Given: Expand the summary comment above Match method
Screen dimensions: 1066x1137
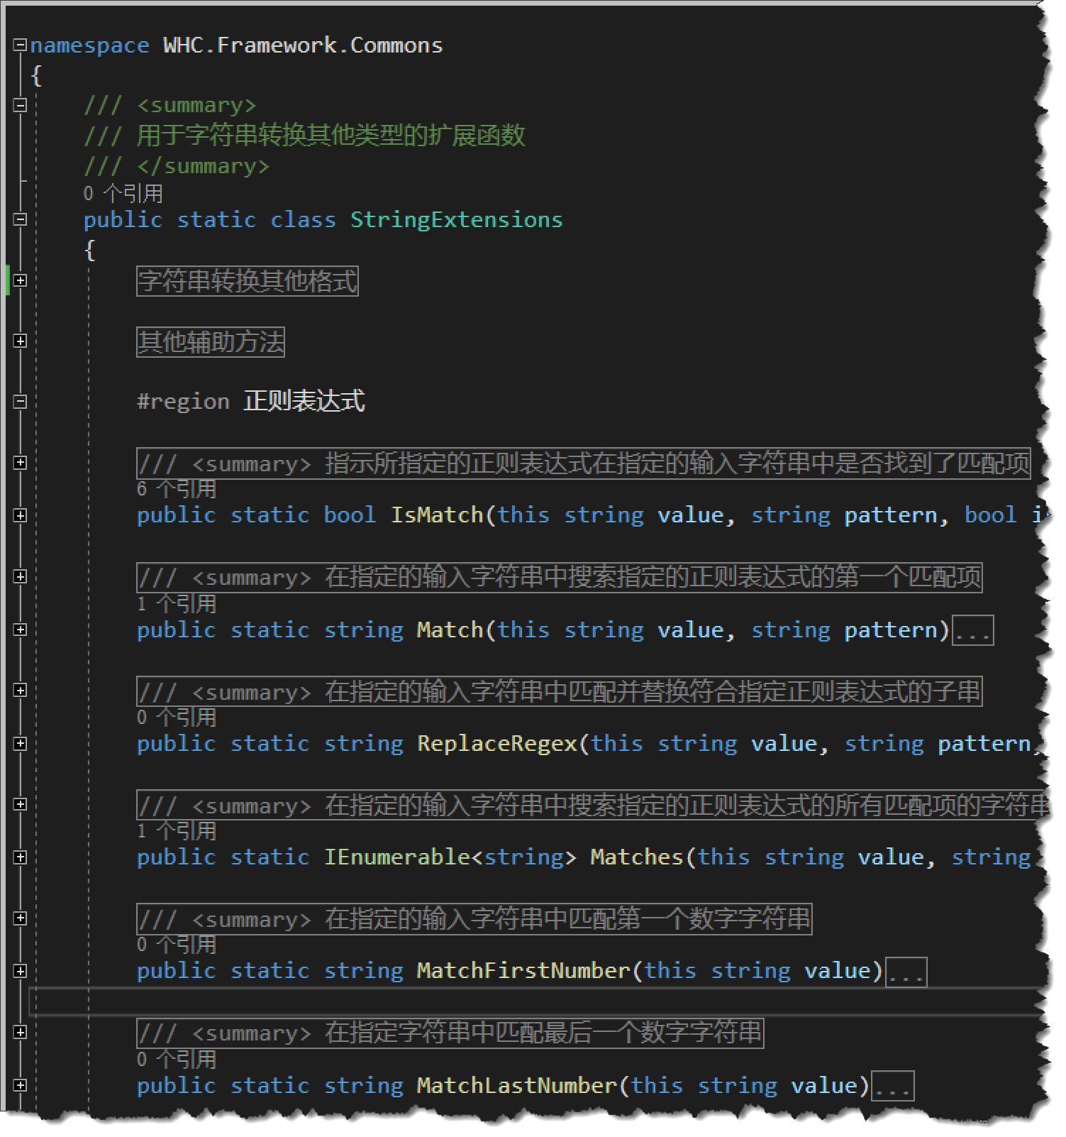Looking at the screenshot, I should [x=21, y=577].
